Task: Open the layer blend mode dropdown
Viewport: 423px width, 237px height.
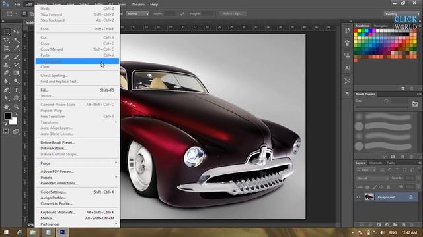Action: tap(372, 178)
